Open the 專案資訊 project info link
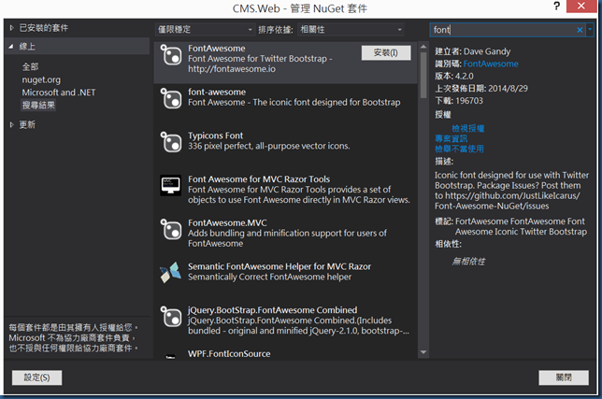The image size is (602, 399). [x=451, y=138]
